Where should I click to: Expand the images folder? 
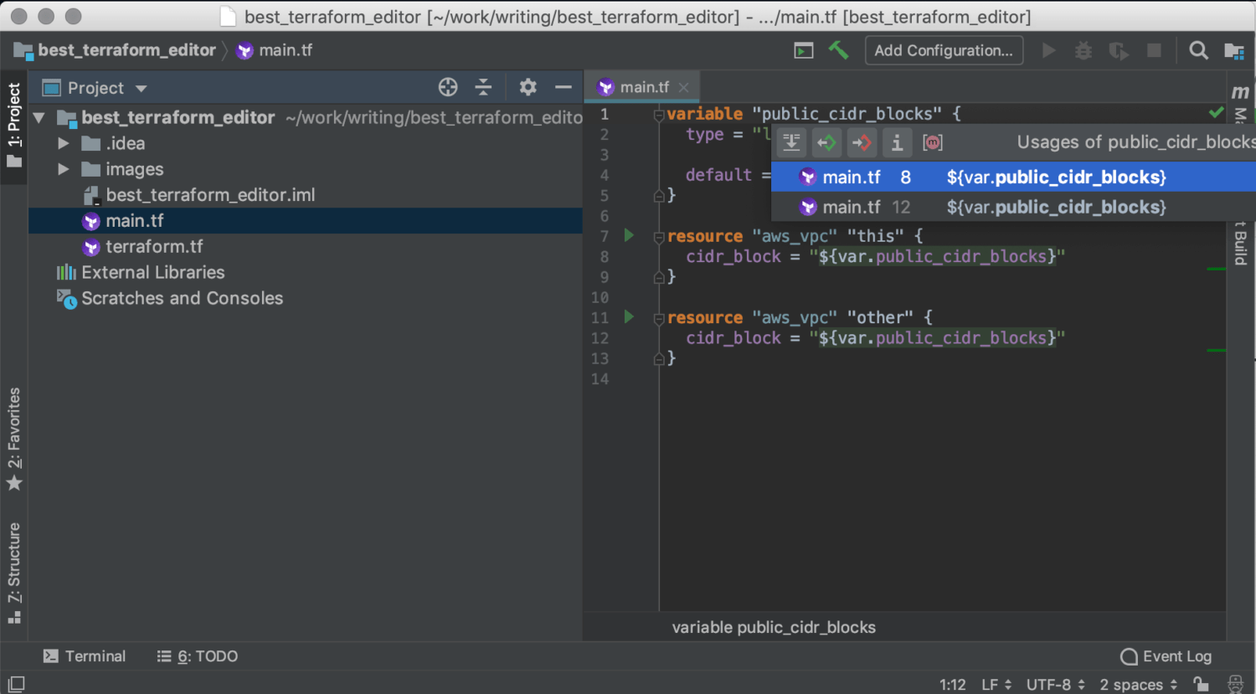(63, 169)
